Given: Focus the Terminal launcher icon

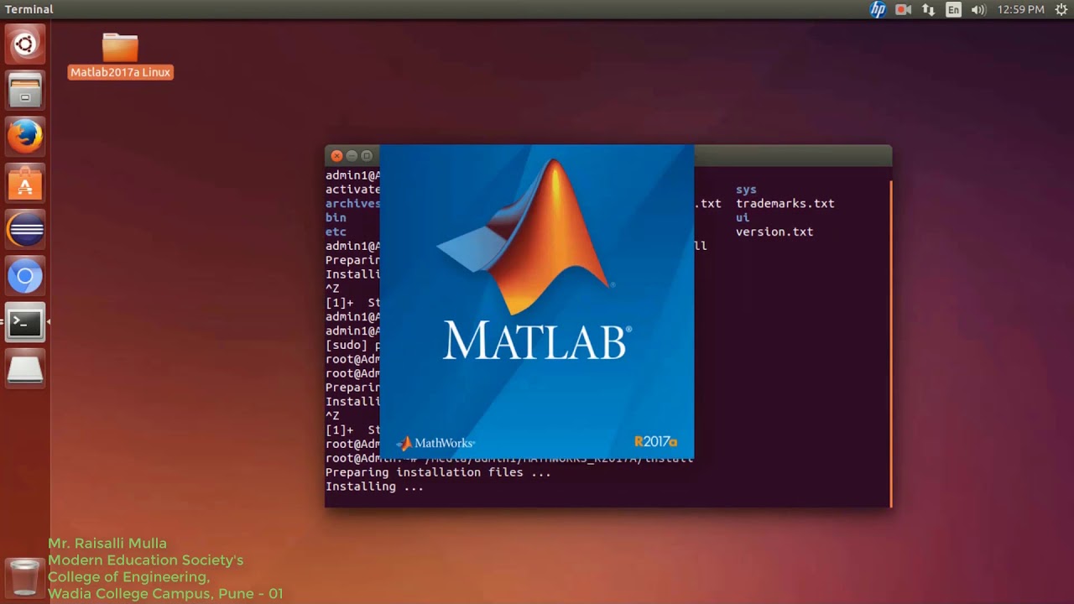Looking at the screenshot, I should click(x=25, y=322).
